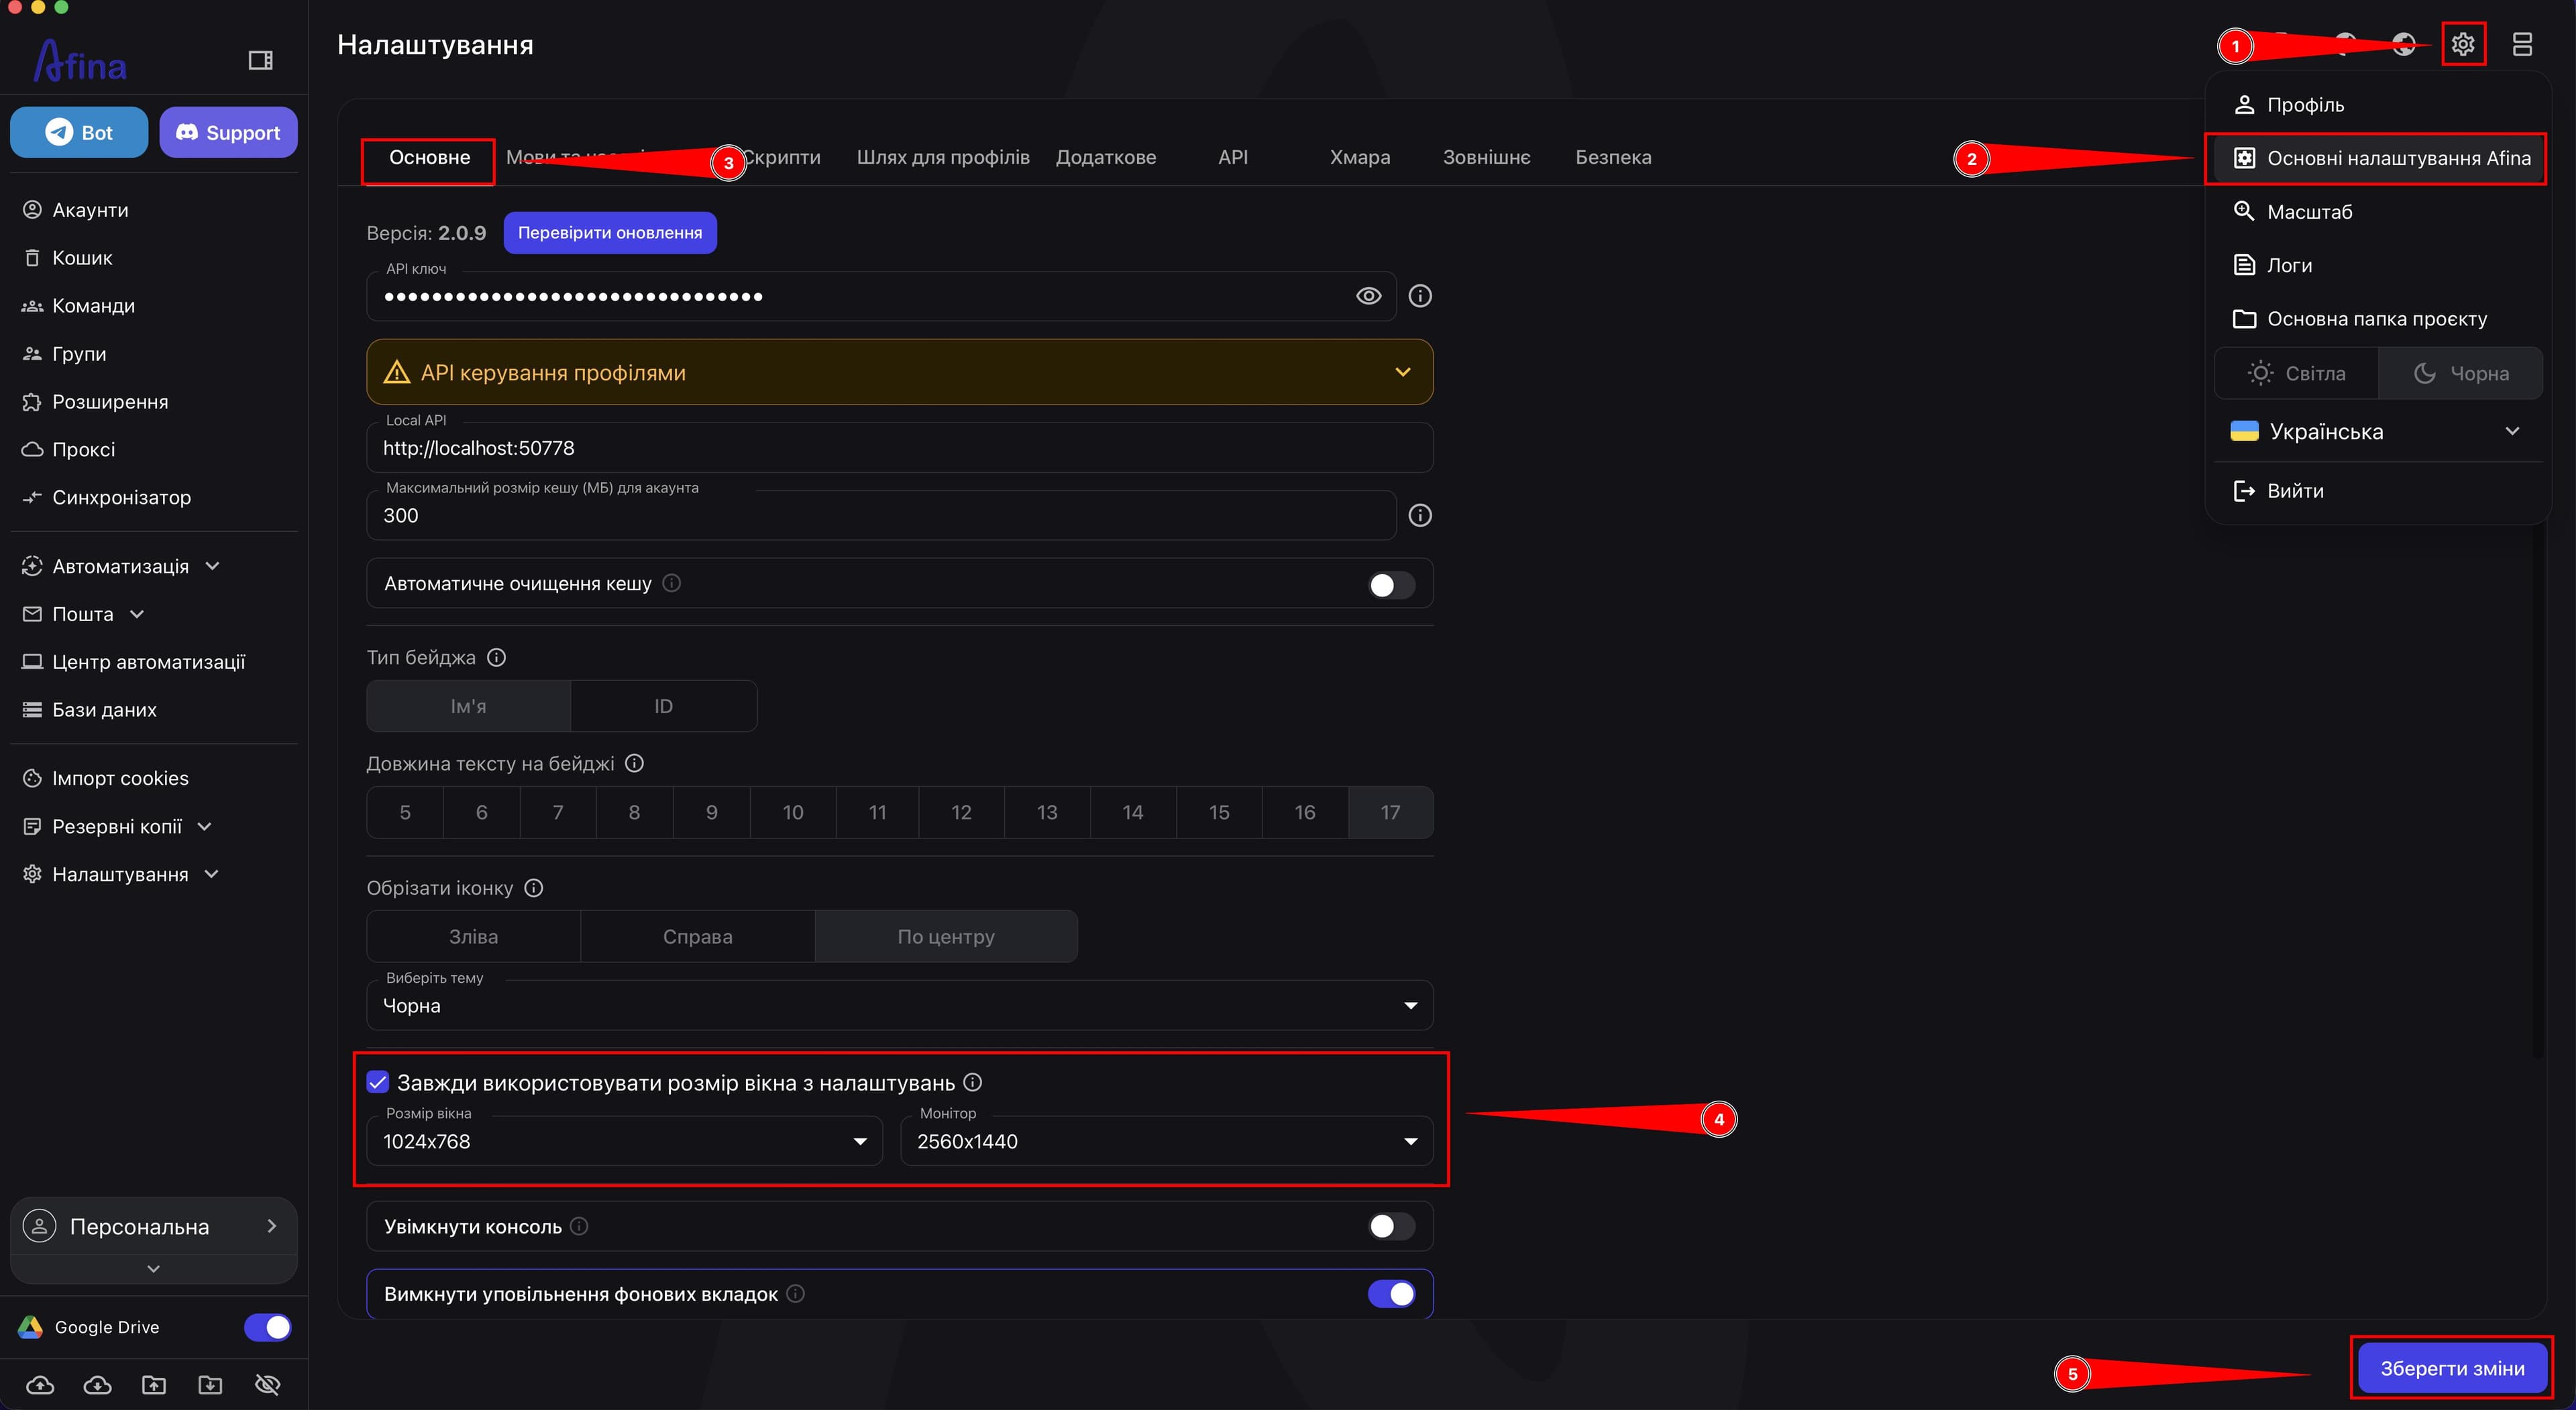The height and width of the screenshot is (1410, 2576).
Task: Click the folder upload icon
Action: click(x=154, y=1384)
